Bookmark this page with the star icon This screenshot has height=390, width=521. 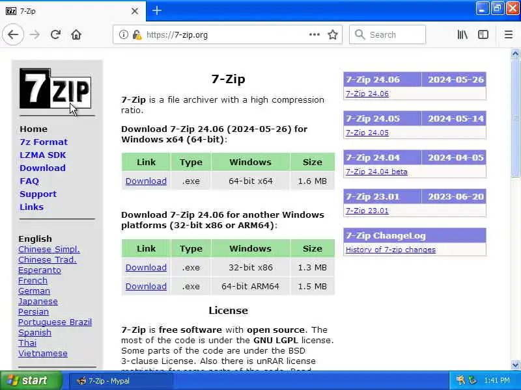coord(333,34)
